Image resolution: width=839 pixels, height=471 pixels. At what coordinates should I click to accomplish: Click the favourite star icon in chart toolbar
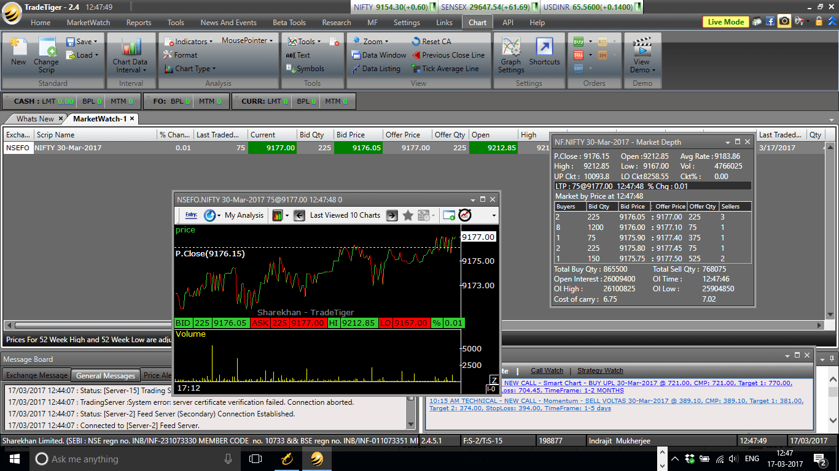pos(408,215)
